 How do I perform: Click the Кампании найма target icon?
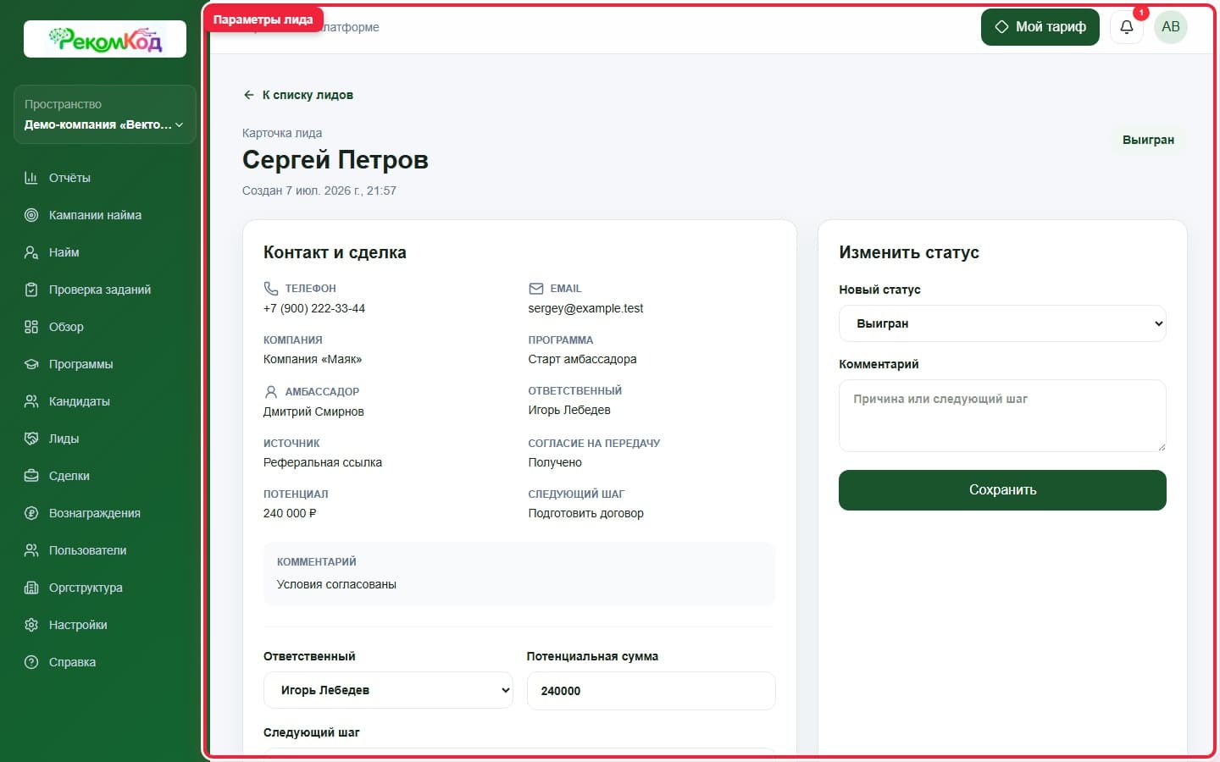[x=31, y=215]
